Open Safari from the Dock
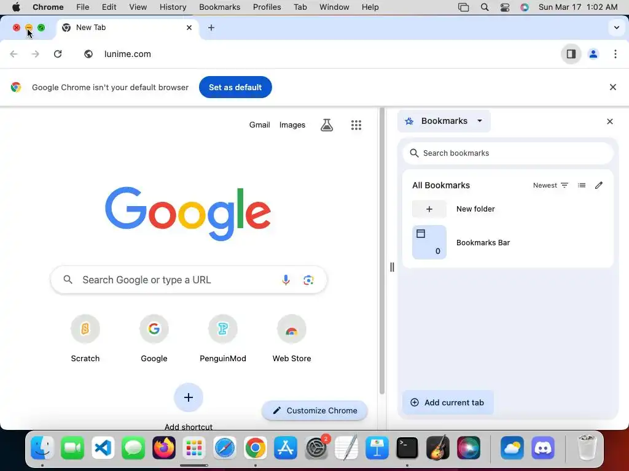Image resolution: width=629 pixels, height=471 pixels. [224, 447]
